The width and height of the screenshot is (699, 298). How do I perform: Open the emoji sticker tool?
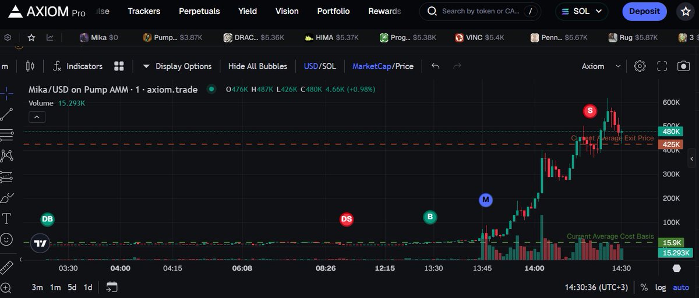click(7, 239)
